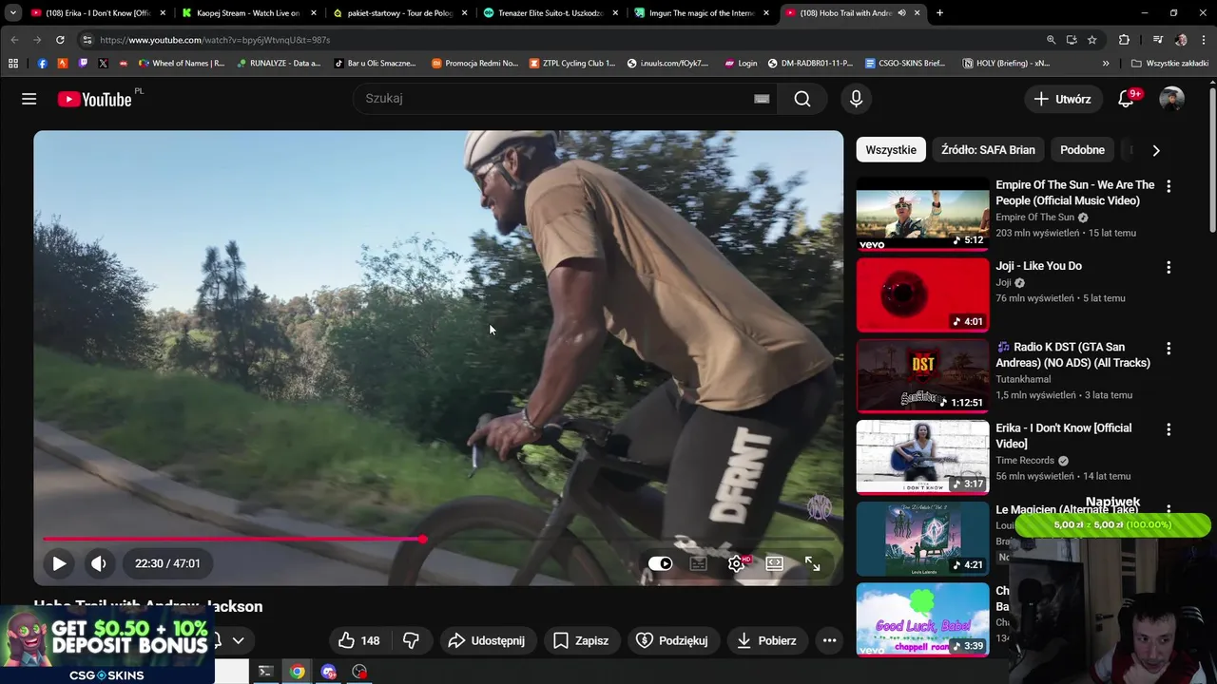Viewport: 1217px width, 684px height.
Task: Select the Podobne filter chip
Action: (1082, 150)
